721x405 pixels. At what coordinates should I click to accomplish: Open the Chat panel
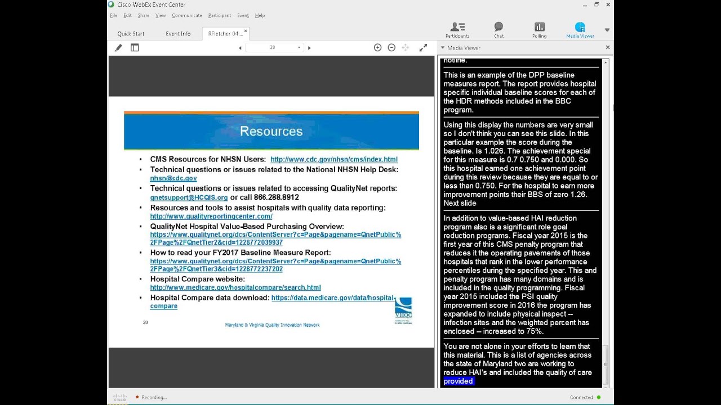499,30
